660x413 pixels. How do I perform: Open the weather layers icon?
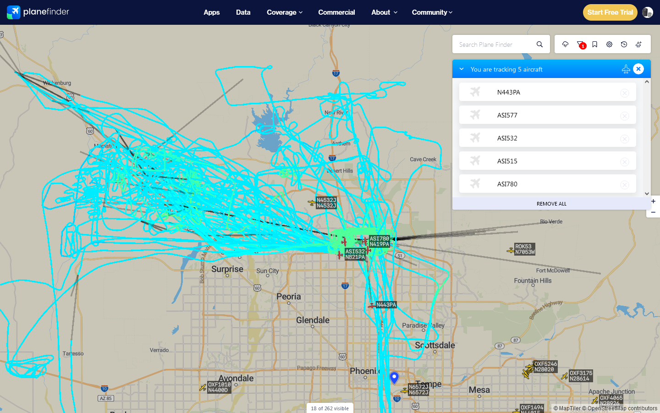[x=565, y=45]
